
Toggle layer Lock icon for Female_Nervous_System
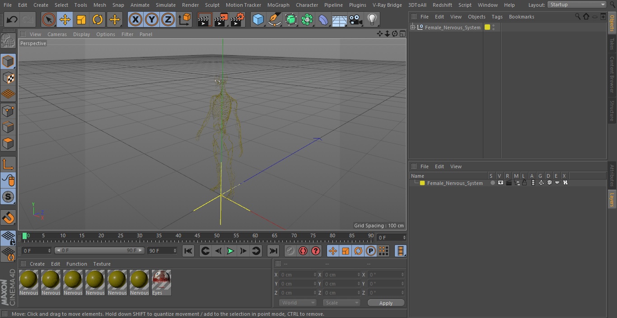coord(524,183)
